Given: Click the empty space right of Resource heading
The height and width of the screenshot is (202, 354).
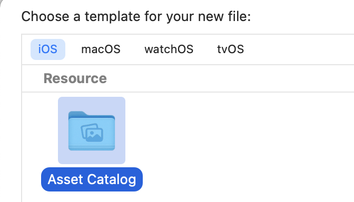Looking at the screenshot, I should click(x=230, y=78).
